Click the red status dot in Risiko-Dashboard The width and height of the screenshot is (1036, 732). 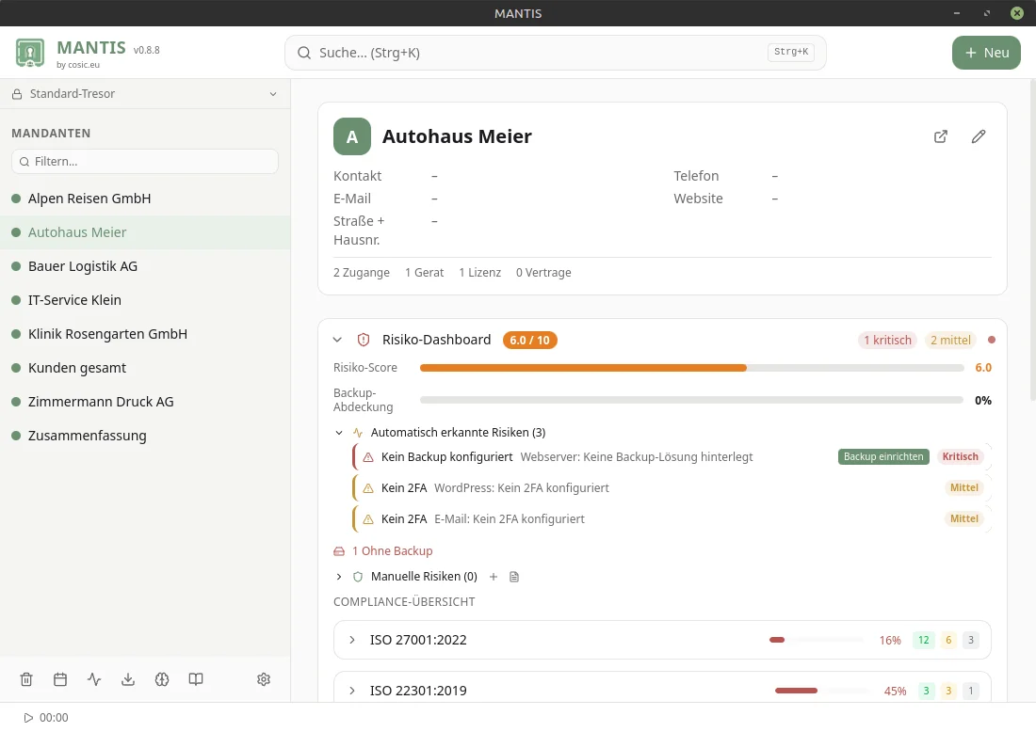(991, 340)
